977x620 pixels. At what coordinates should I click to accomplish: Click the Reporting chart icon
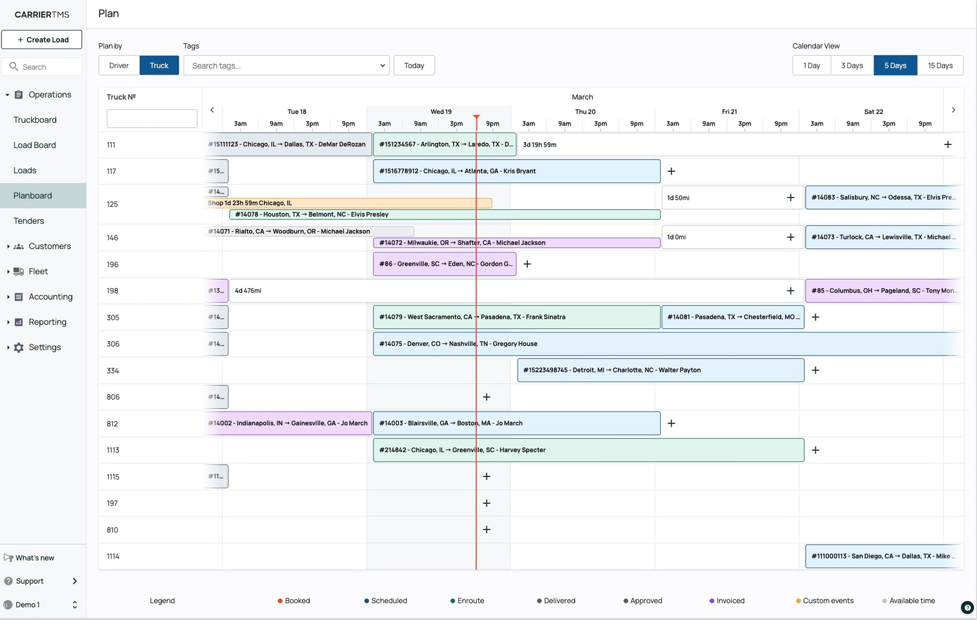[x=19, y=322]
